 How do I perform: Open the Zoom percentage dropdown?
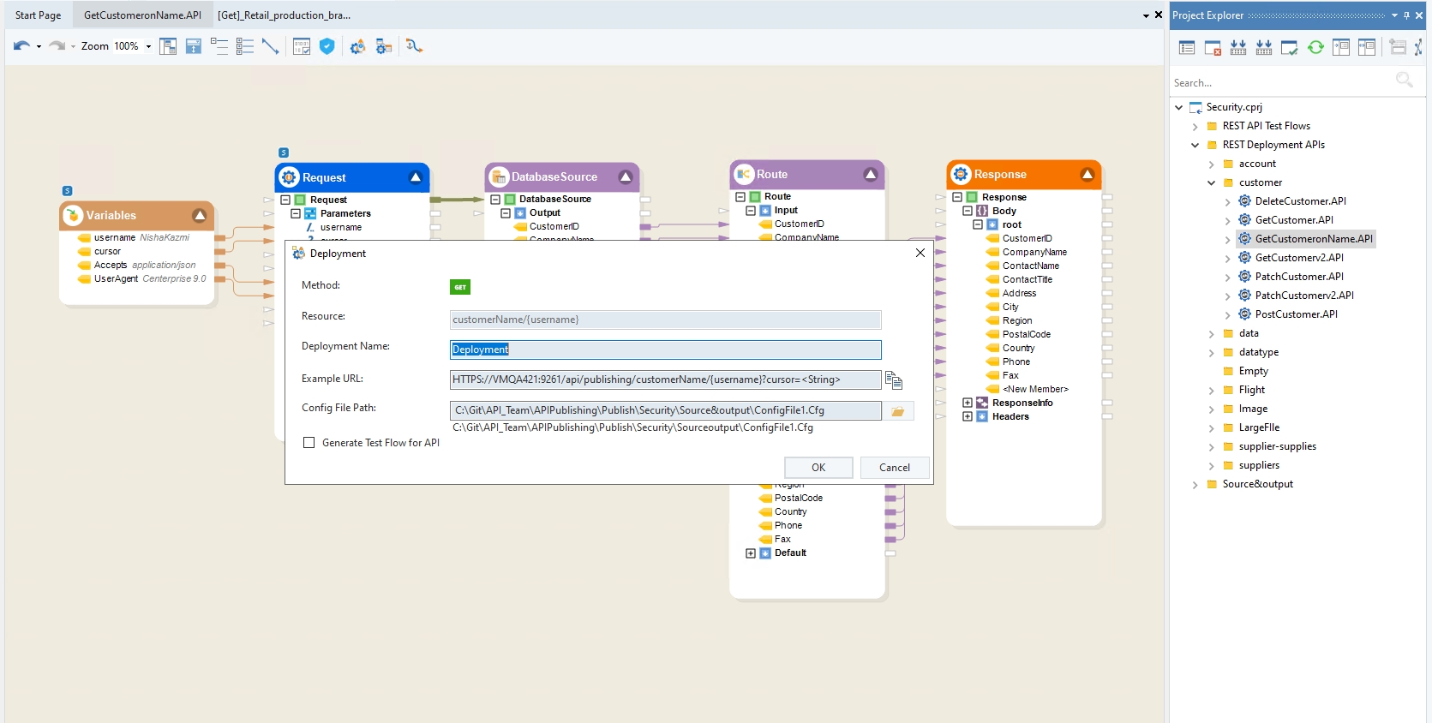point(148,46)
